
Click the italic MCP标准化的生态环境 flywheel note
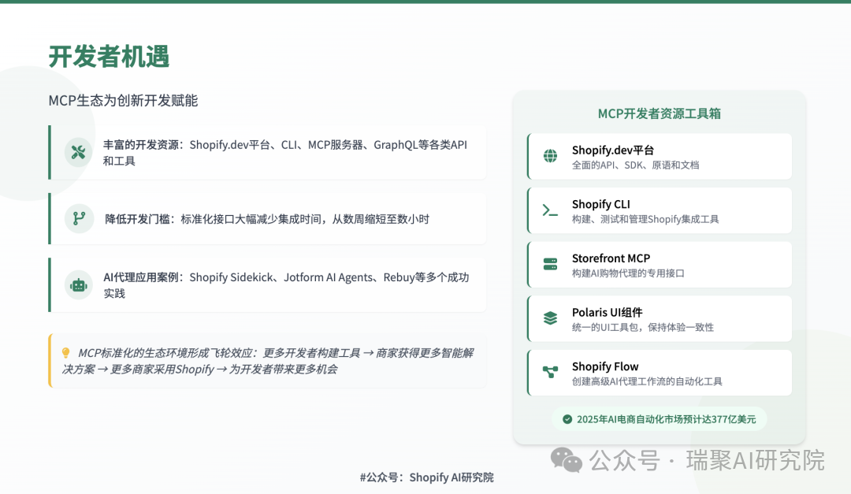coord(268,361)
